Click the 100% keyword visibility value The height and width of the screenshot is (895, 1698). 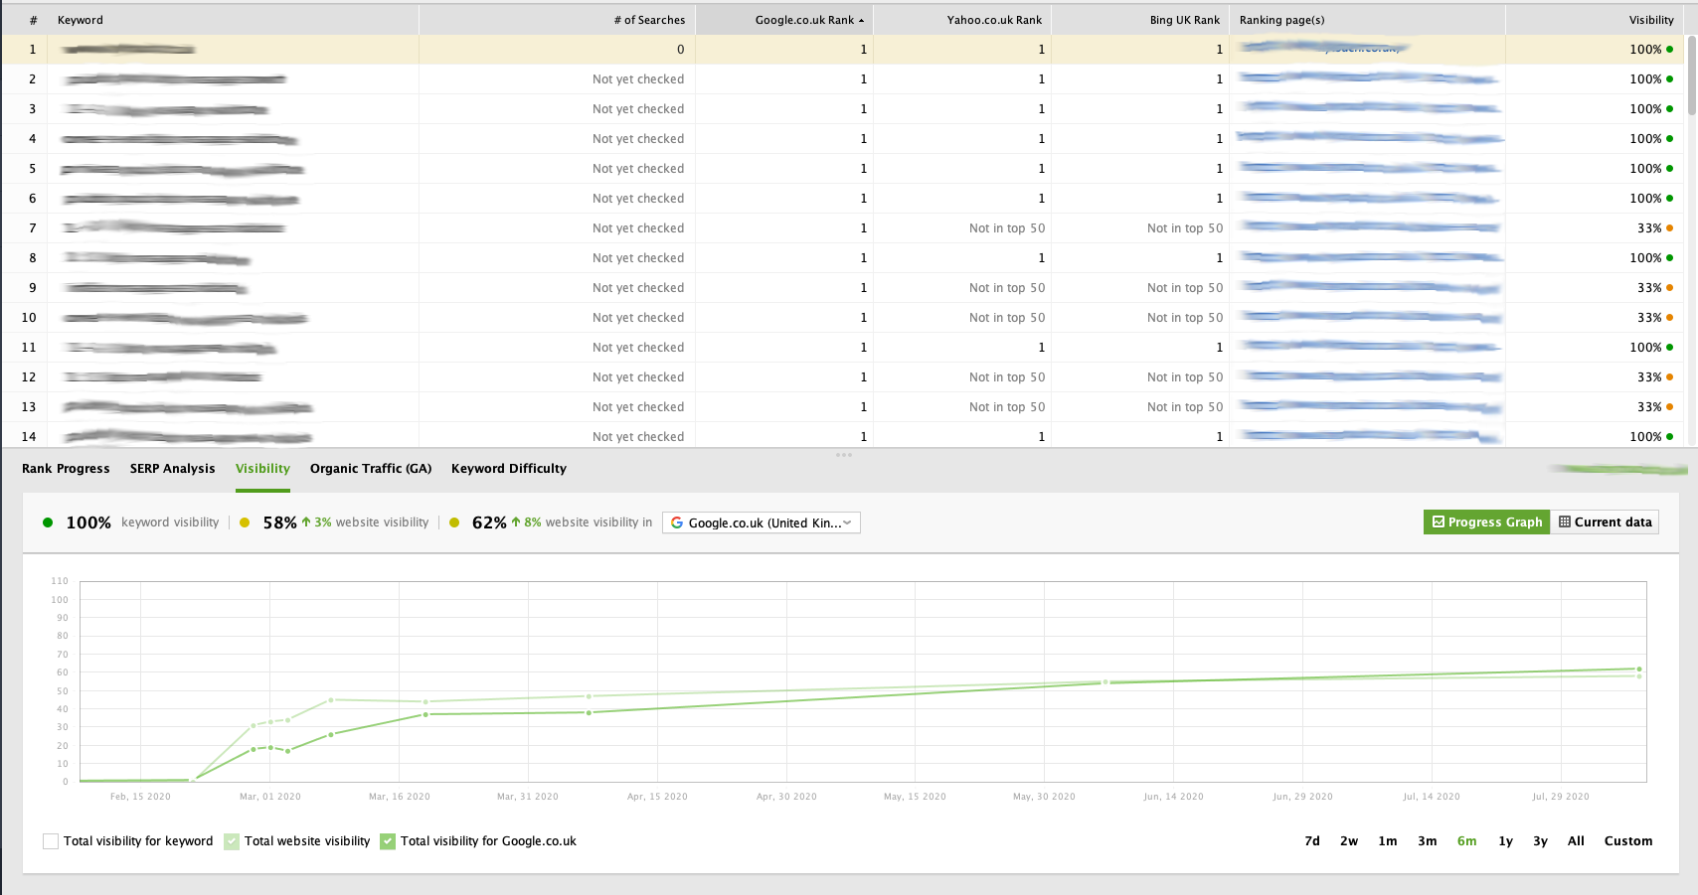click(x=88, y=522)
